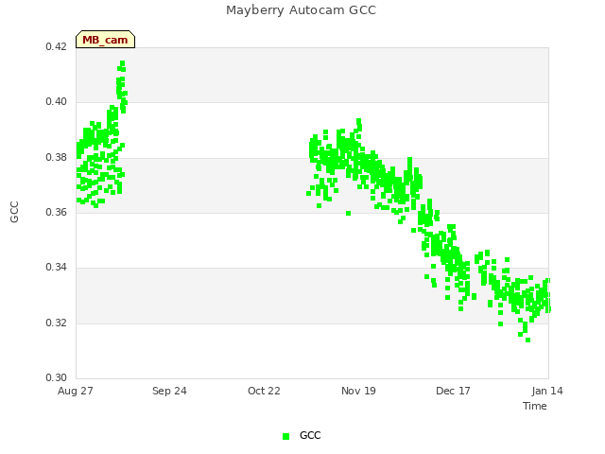Select the Dec 17 x-axis label
Screen dimensions: 605x454
(x=453, y=391)
